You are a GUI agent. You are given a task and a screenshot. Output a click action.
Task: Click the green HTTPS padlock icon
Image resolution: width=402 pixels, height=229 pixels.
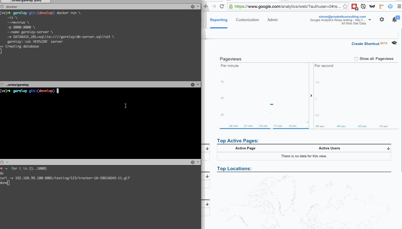click(x=231, y=6)
